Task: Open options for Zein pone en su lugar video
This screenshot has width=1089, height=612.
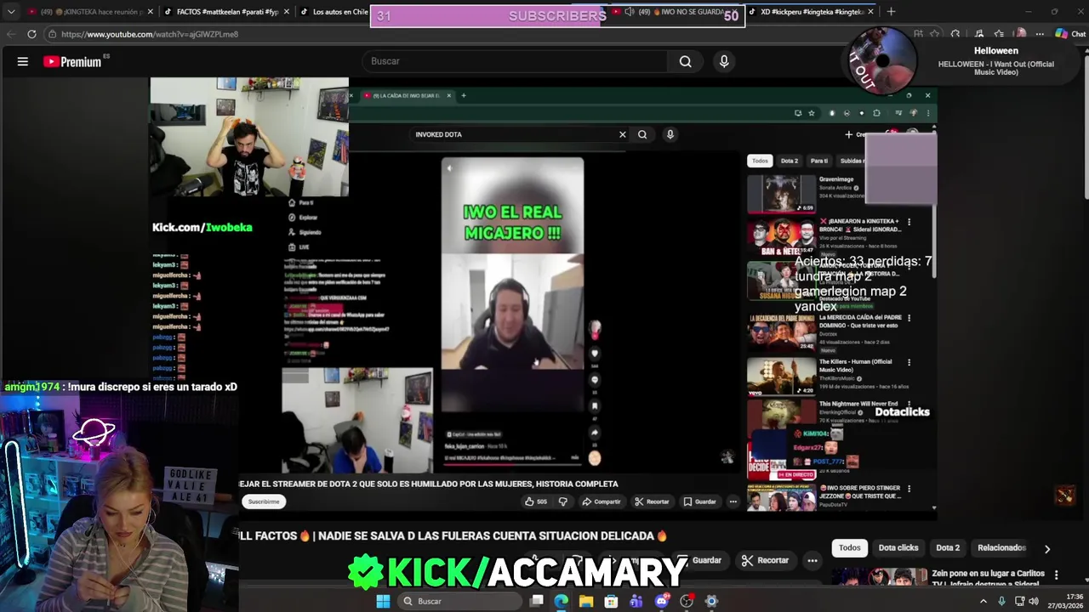Action: [1057, 575]
